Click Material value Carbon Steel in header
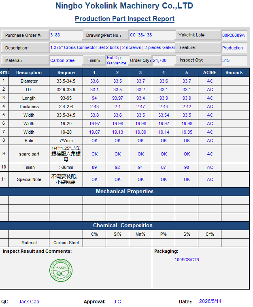Image resolution: width=253 pixels, height=307 pixels. tap(63, 60)
